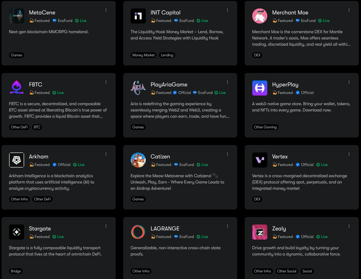Click the Zealy pink logo
361x279 pixels.
(x=260, y=232)
